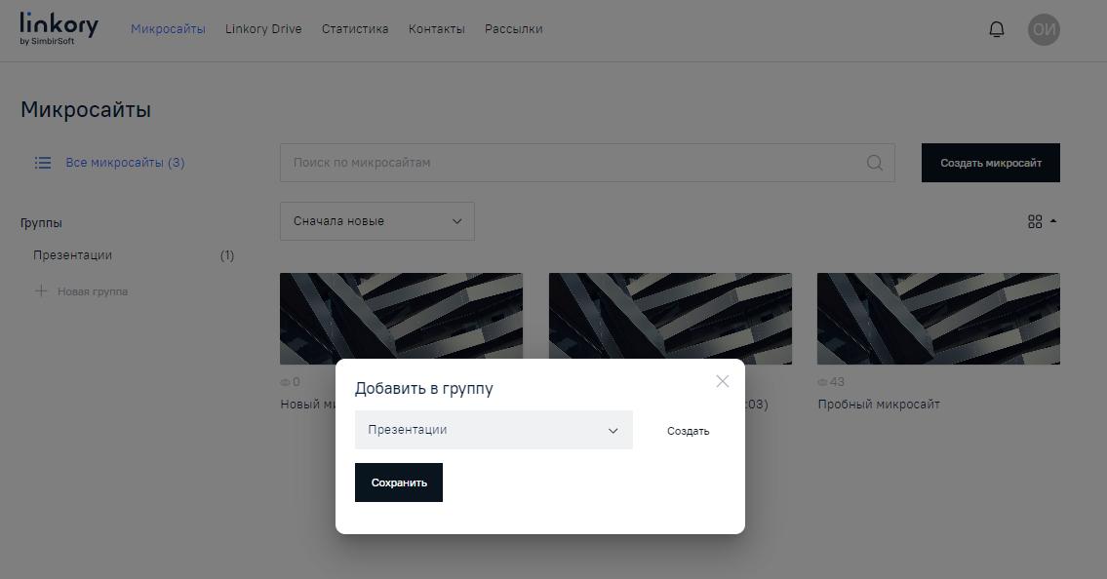Go to the Рассылки section

[513, 28]
